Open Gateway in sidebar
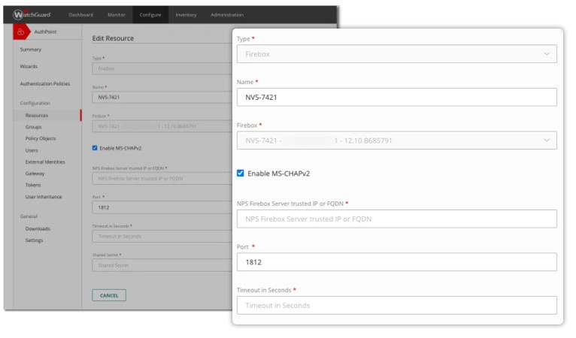The height and width of the screenshot is (338, 576). pos(35,174)
